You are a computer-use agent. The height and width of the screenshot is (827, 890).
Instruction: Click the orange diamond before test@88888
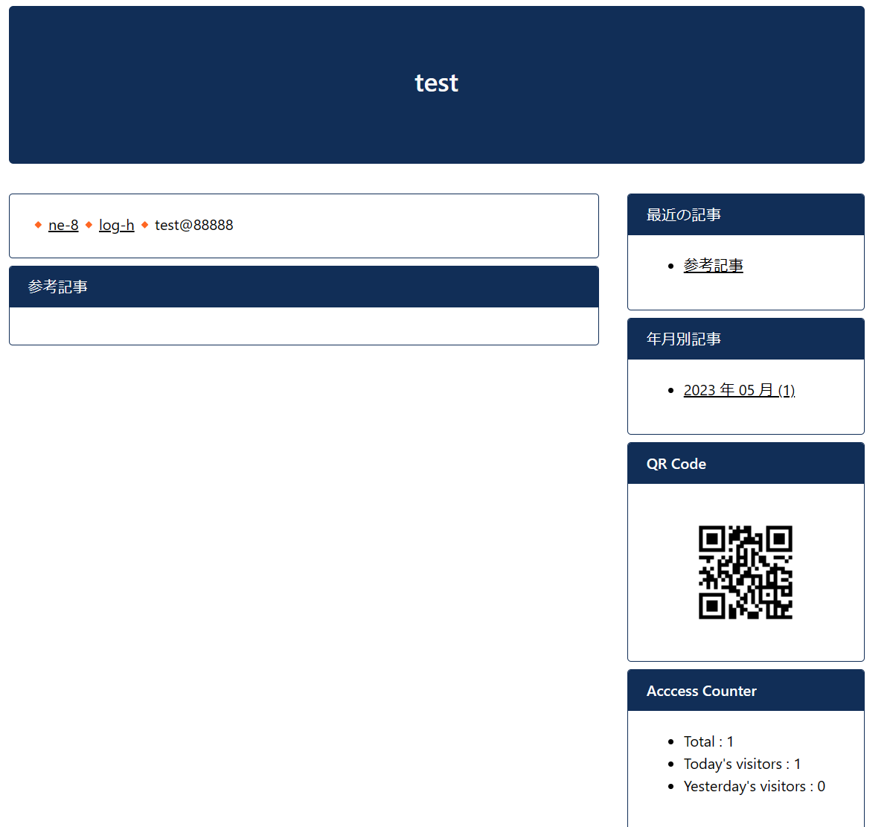click(x=144, y=225)
